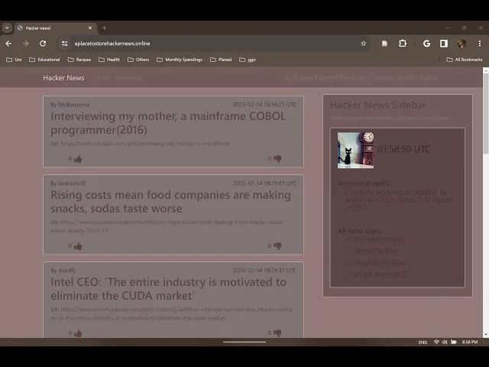This screenshot has width=489, height=367.
Task: Open the Extensions puzzle icon
Action: pos(403,44)
